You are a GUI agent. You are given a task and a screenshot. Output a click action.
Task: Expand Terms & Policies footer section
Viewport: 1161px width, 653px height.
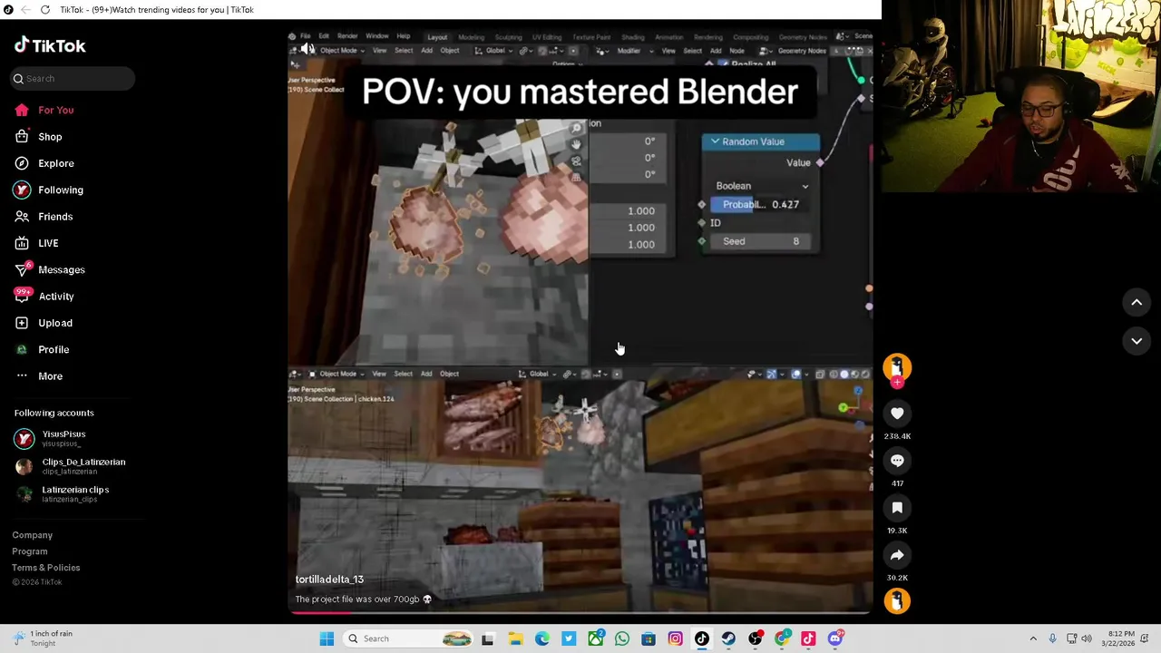[46, 568]
